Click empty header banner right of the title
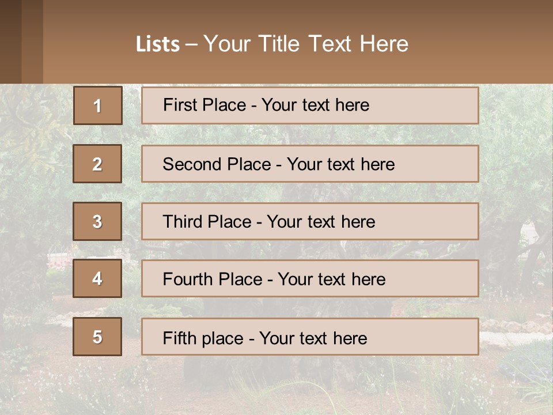 pyautogui.click(x=484, y=43)
